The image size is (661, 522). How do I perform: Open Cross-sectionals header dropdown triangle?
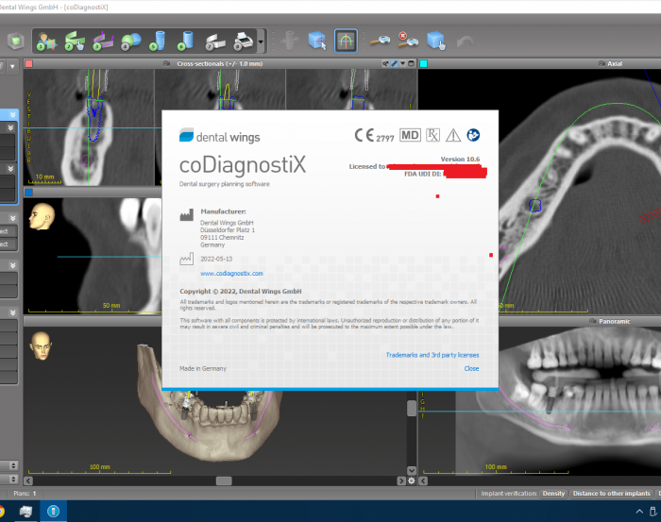coord(402,63)
